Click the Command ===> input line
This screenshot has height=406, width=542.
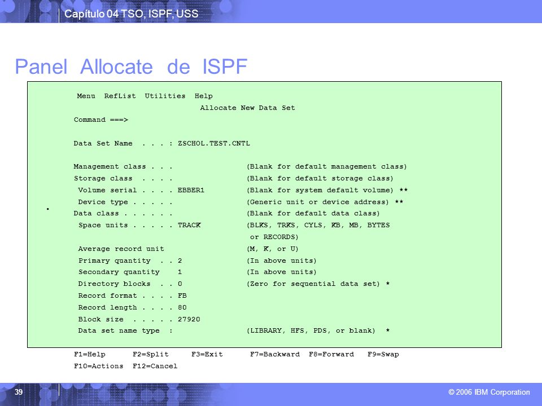click(101, 120)
